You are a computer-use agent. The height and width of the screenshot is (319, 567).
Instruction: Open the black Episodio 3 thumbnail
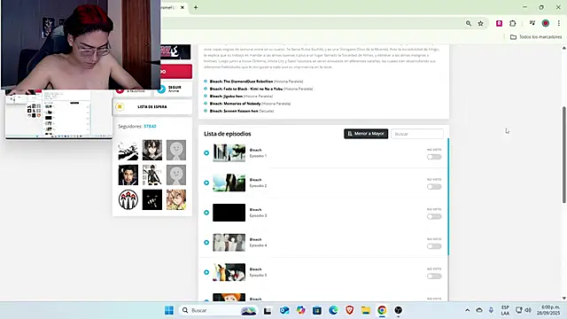click(x=229, y=213)
